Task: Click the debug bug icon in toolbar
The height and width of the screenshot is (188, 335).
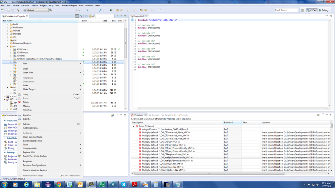Action: click(x=111, y=10)
